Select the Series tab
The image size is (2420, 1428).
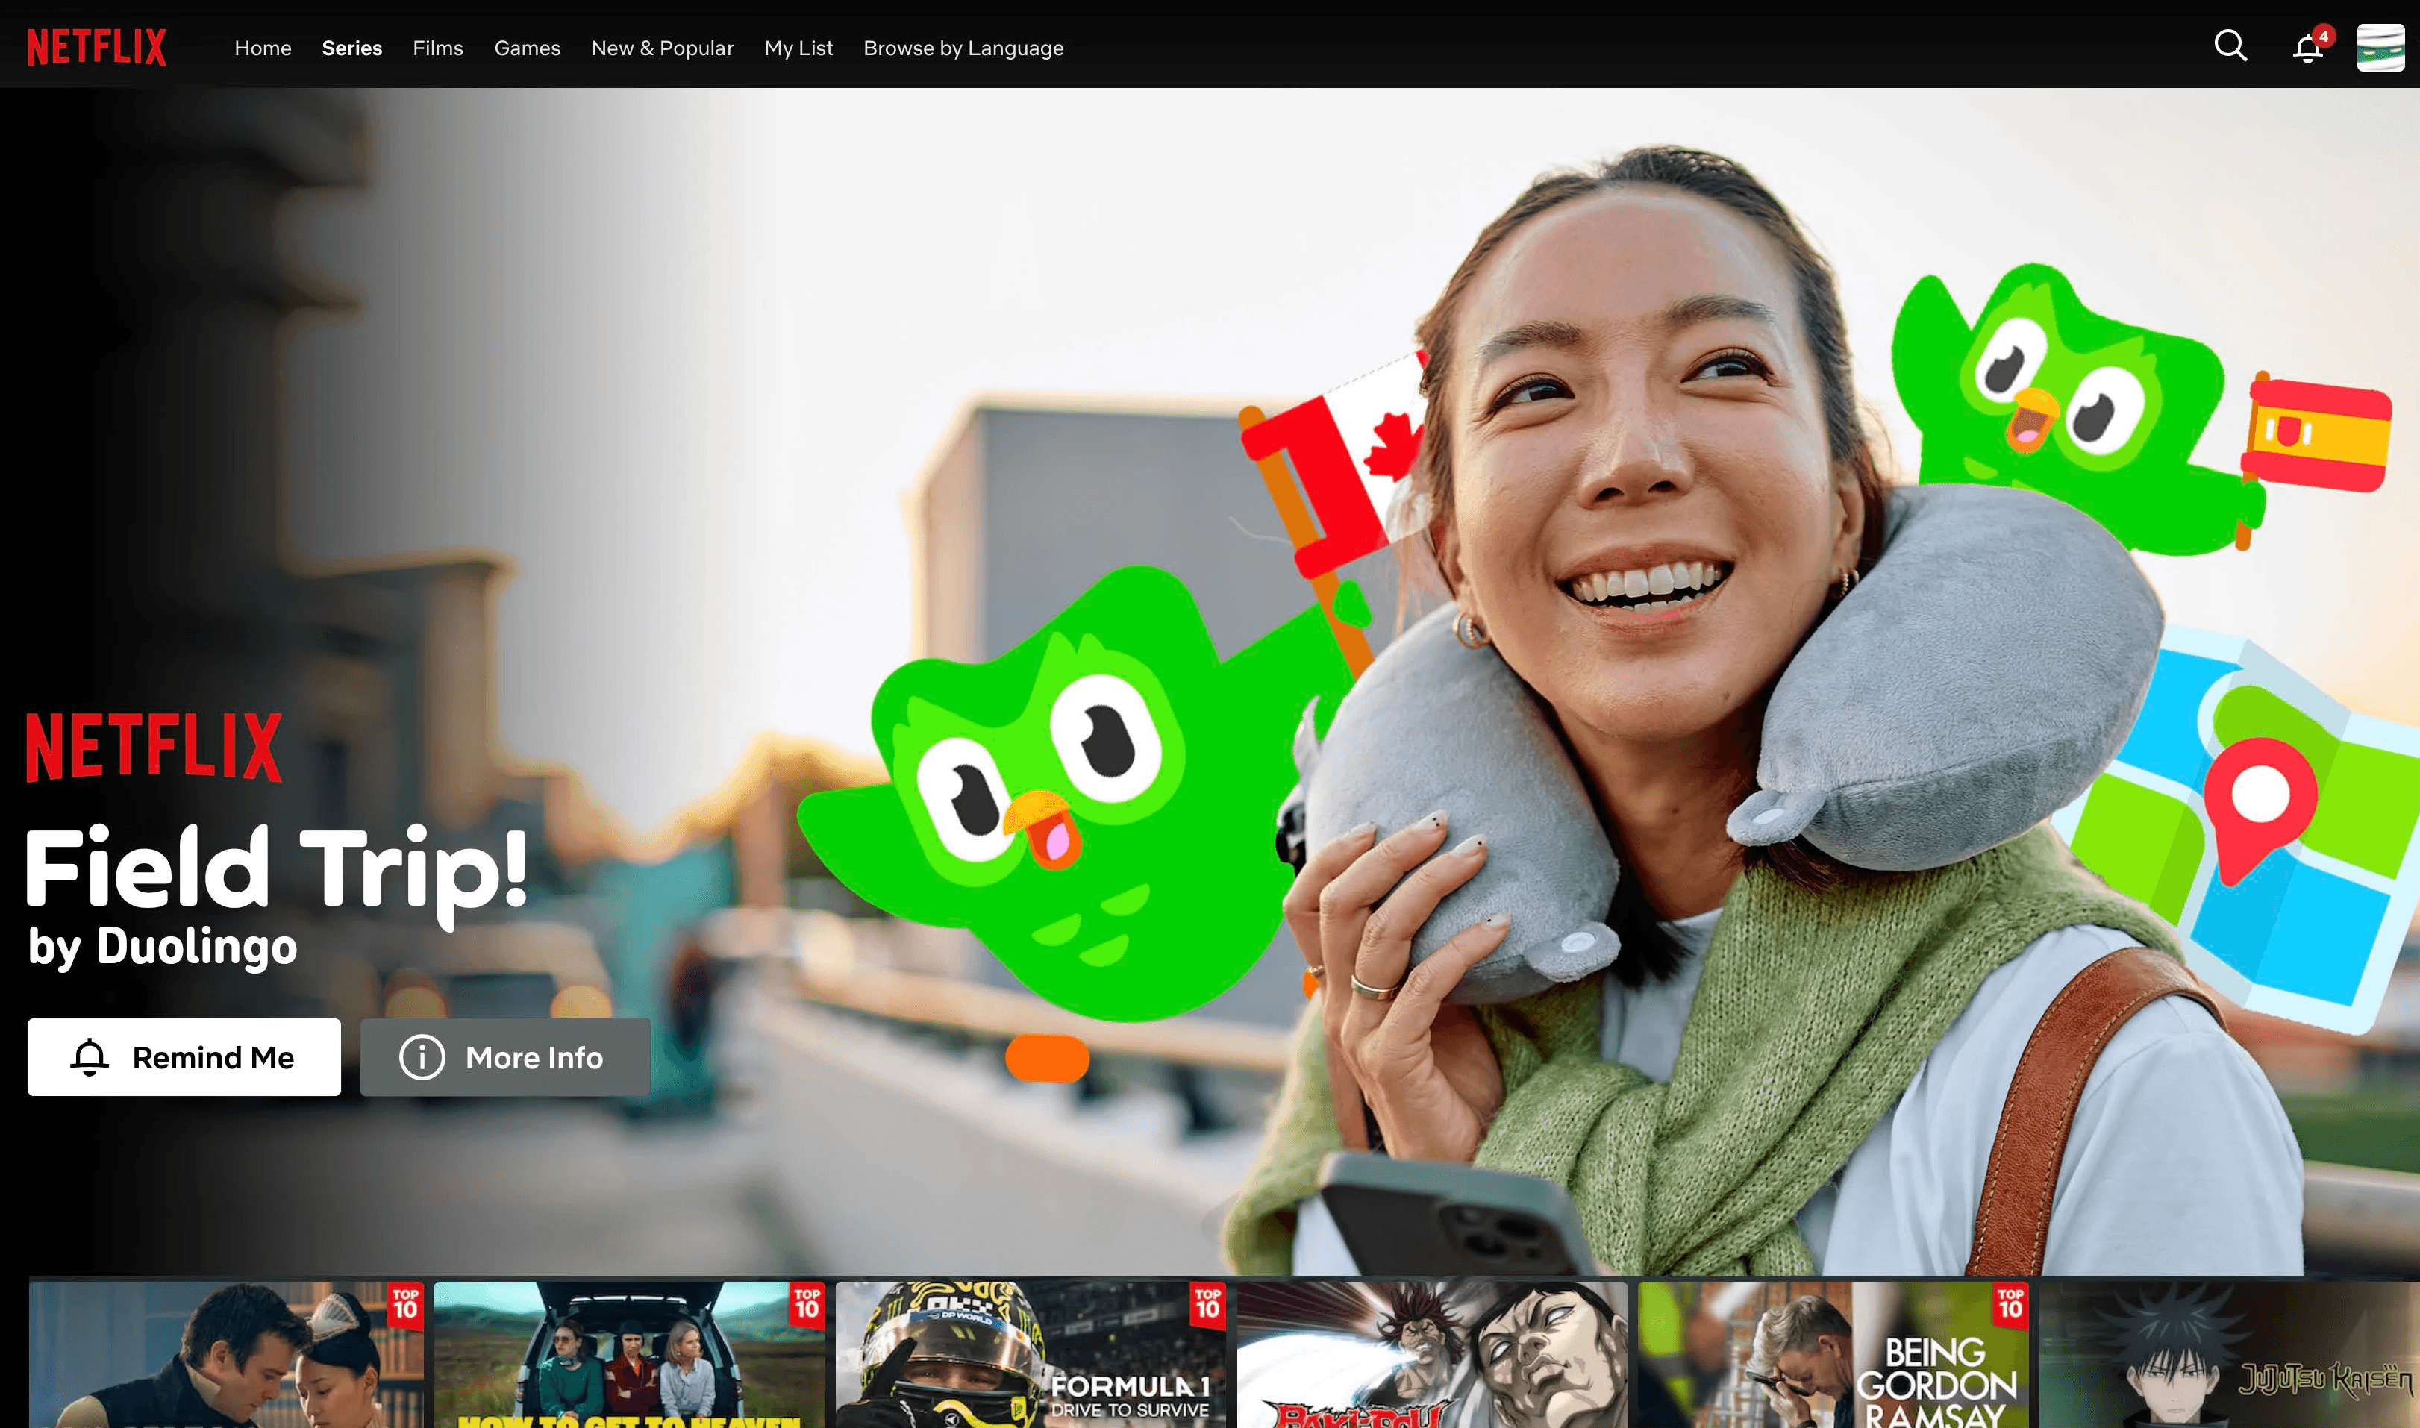click(352, 48)
